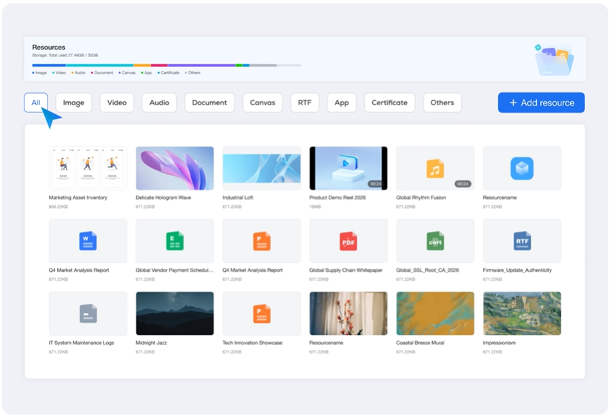The height and width of the screenshot is (418, 611).
Task: Open the Global Rhythm Fusion audio icon
Action: (x=435, y=169)
